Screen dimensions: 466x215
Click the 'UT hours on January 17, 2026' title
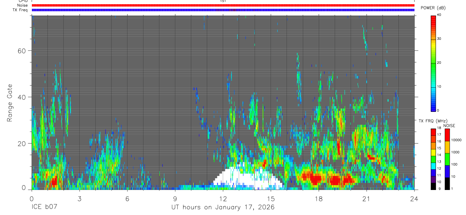point(223,208)
